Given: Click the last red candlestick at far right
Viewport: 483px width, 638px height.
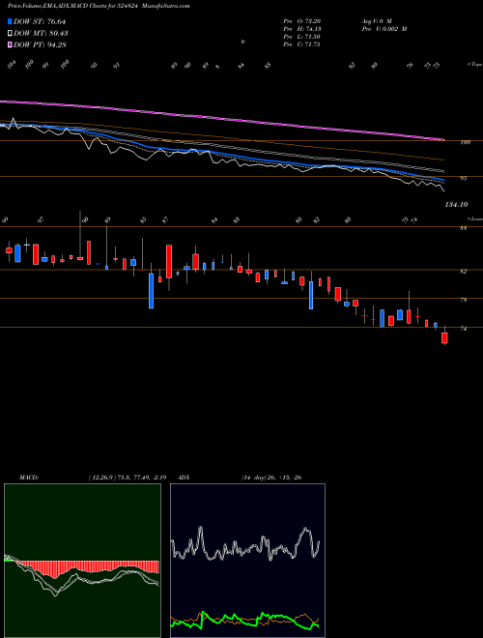Looking at the screenshot, I should tap(444, 338).
